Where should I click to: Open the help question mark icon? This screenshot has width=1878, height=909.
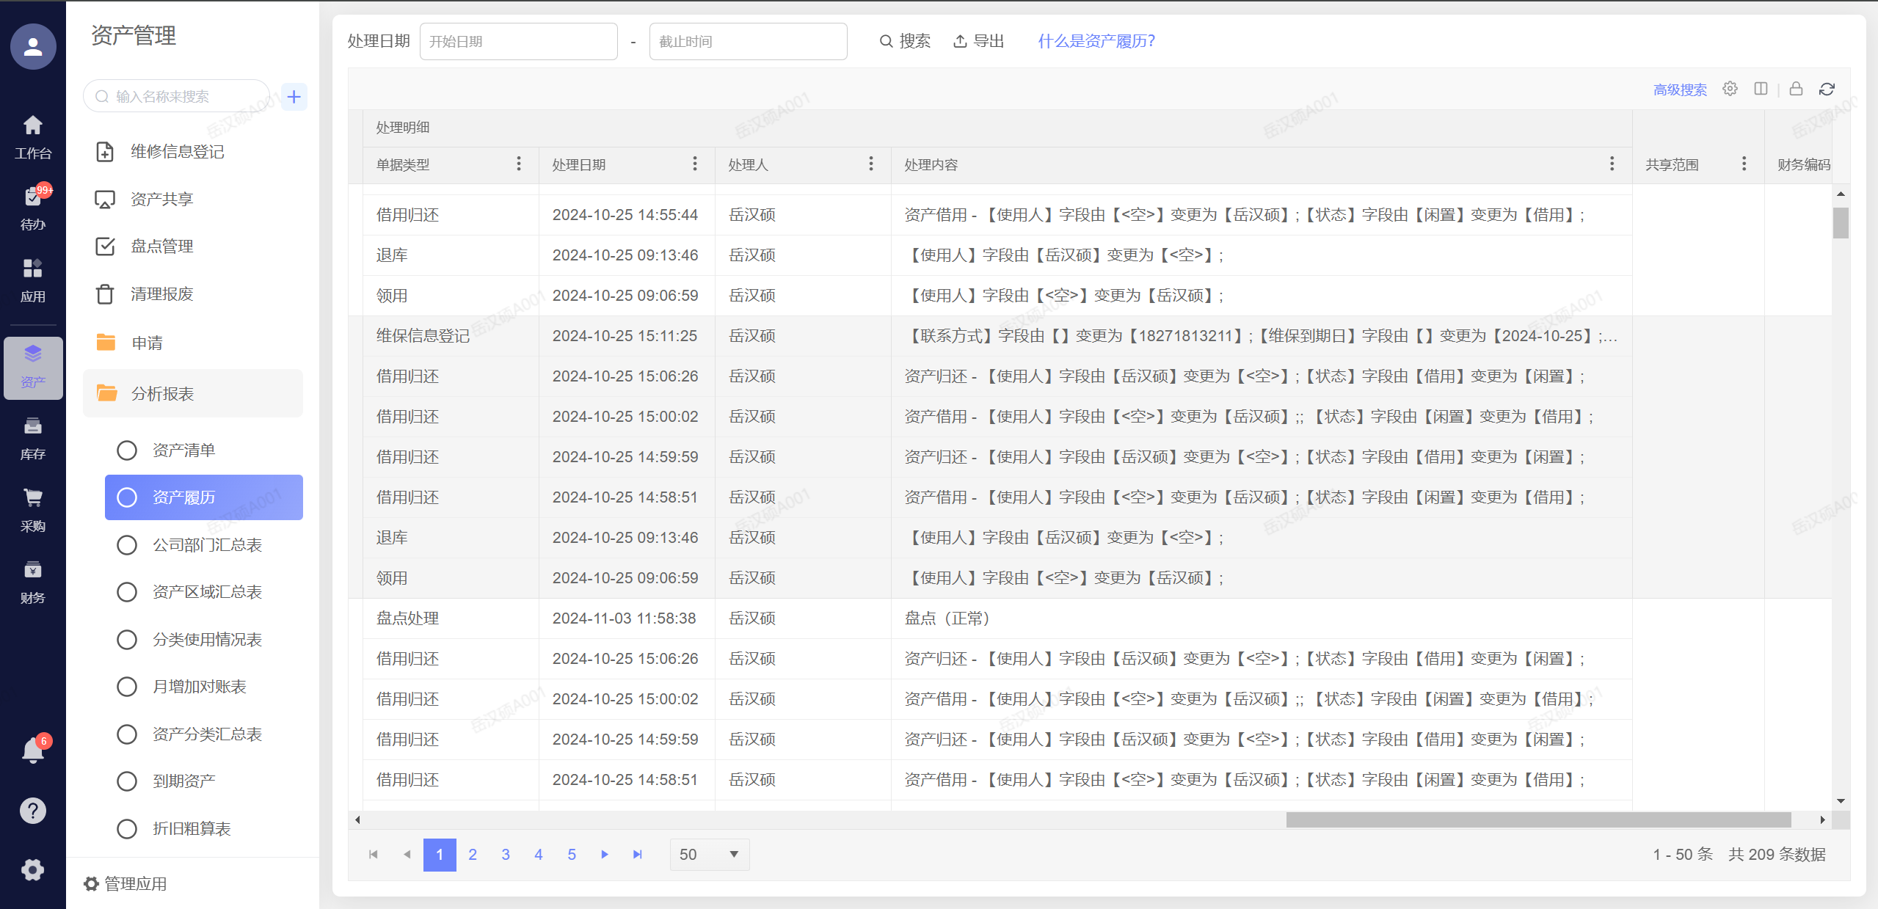(33, 811)
